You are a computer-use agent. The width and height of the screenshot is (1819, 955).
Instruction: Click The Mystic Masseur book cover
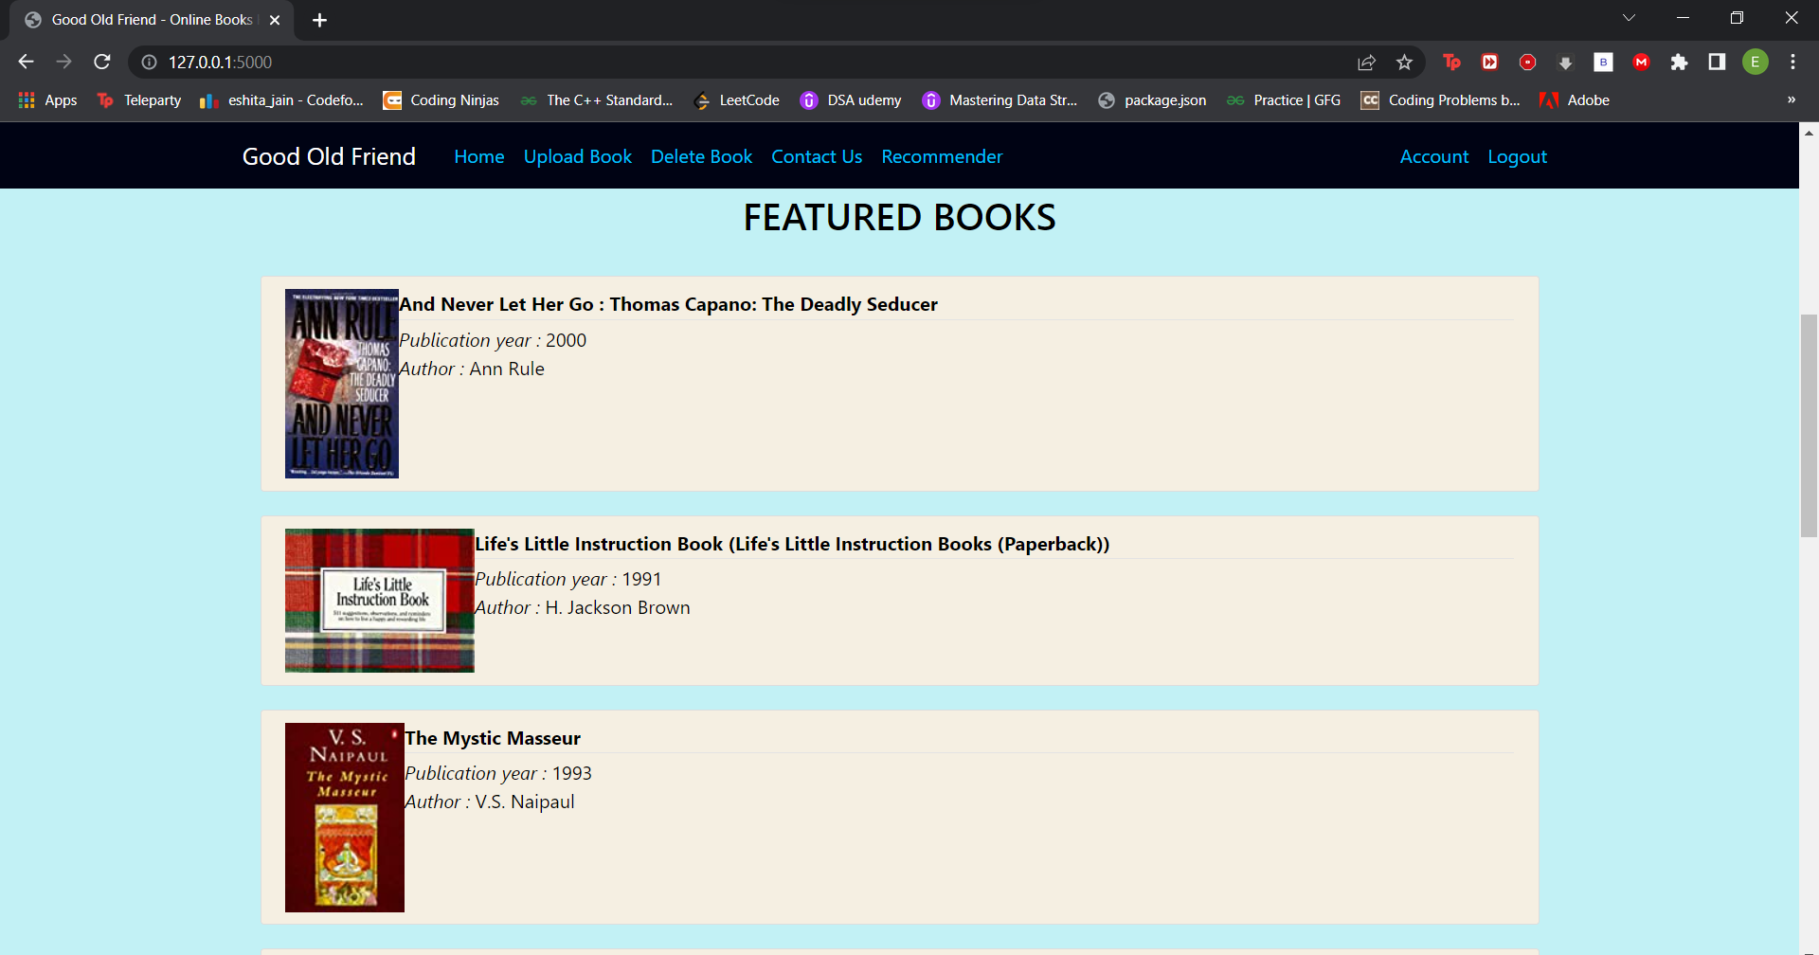point(344,816)
